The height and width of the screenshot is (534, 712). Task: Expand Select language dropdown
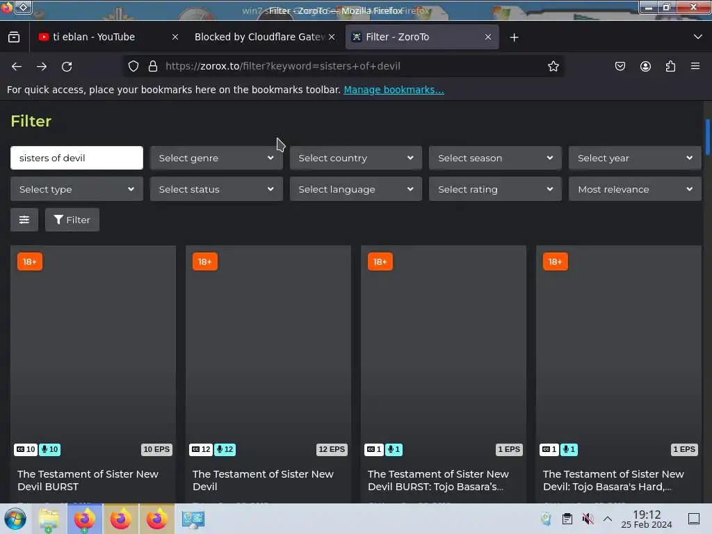click(x=356, y=189)
